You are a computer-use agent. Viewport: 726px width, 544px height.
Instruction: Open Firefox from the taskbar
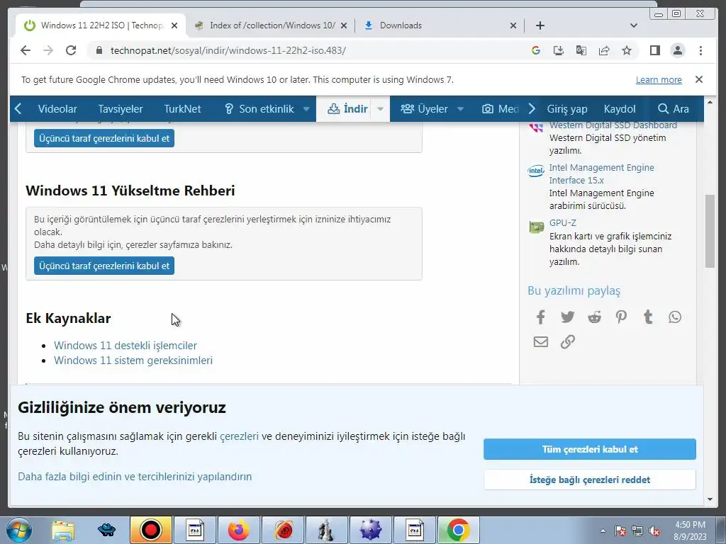238,530
